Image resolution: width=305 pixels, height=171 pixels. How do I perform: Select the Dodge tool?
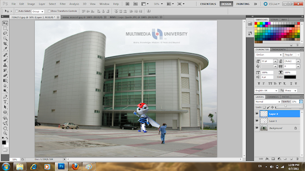click(x=5, y=91)
